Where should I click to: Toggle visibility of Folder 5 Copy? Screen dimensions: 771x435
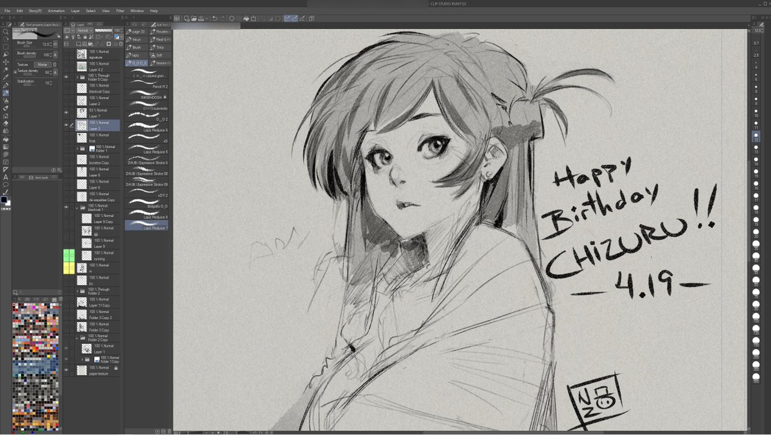(x=66, y=77)
